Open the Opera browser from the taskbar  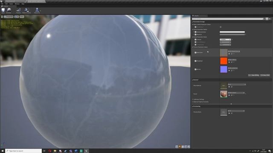coord(50,151)
